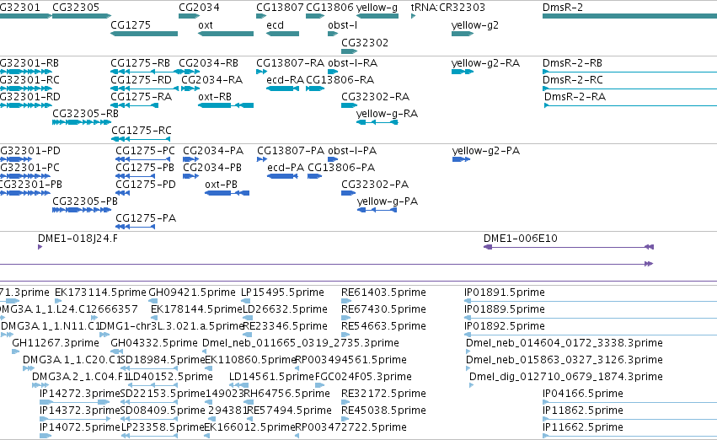
Task: Click the CG1275 gene label
Action: coord(131,24)
